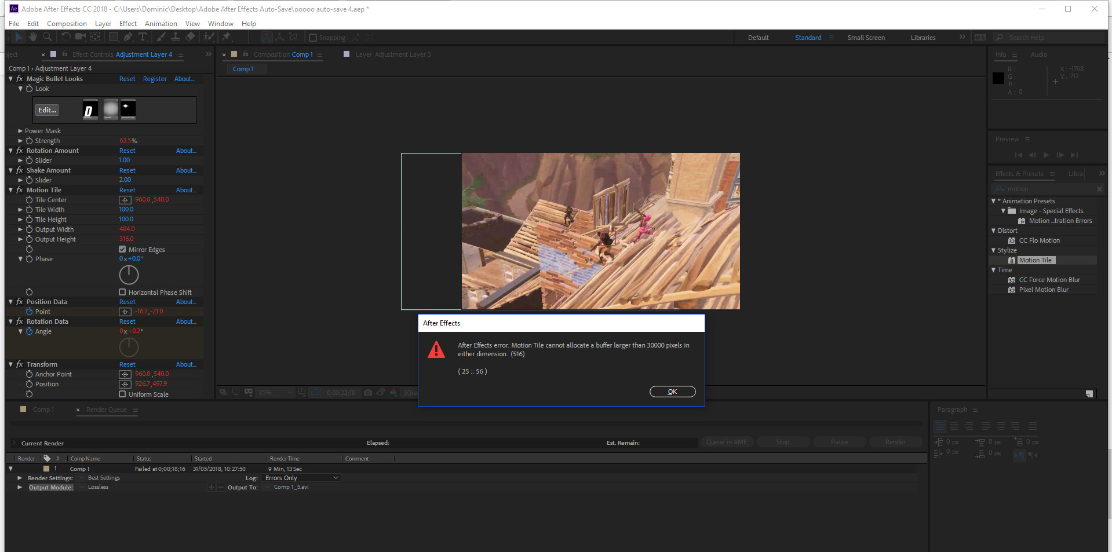Select the Pen tool
The width and height of the screenshot is (1112, 552).
click(x=128, y=37)
